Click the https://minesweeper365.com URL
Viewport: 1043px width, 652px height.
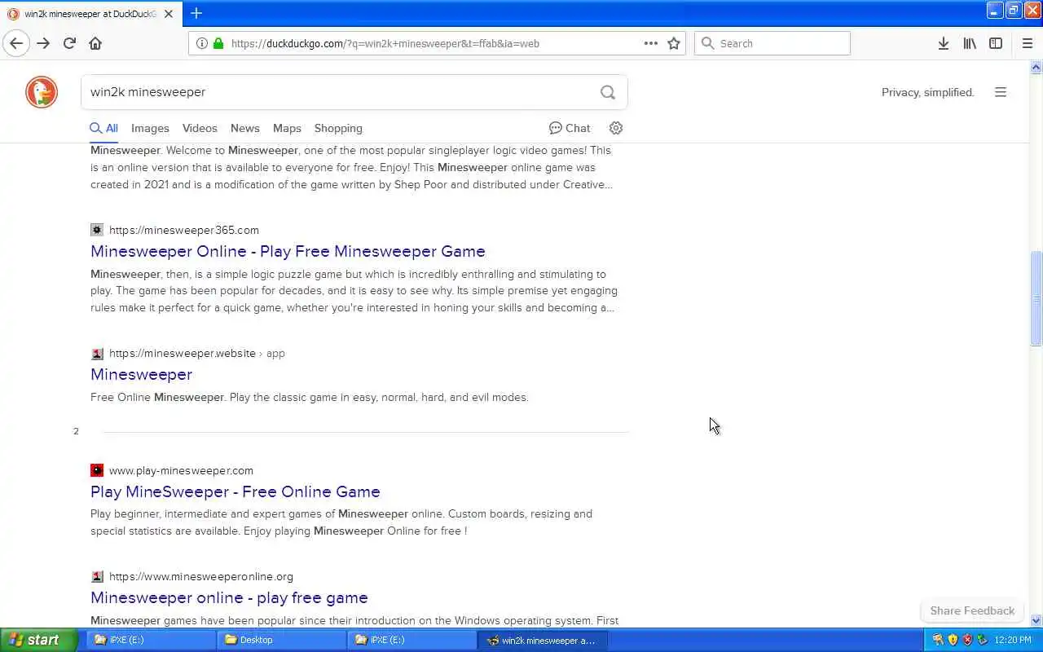(184, 230)
